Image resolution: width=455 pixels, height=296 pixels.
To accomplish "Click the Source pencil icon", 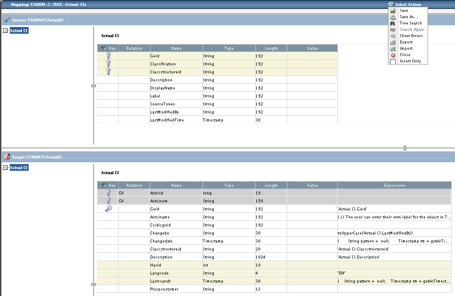I will point(7,20).
